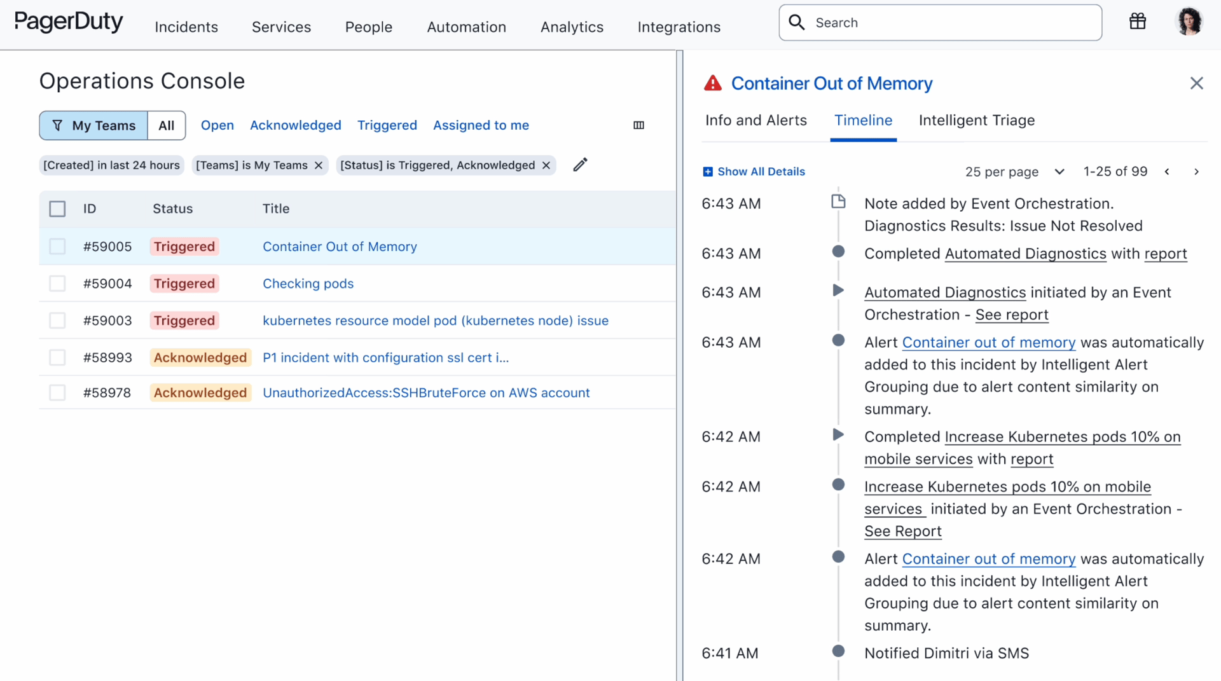The image size is (1221, 681).
Task: Open the user profile avatar menu
Action: [1188, 22]
